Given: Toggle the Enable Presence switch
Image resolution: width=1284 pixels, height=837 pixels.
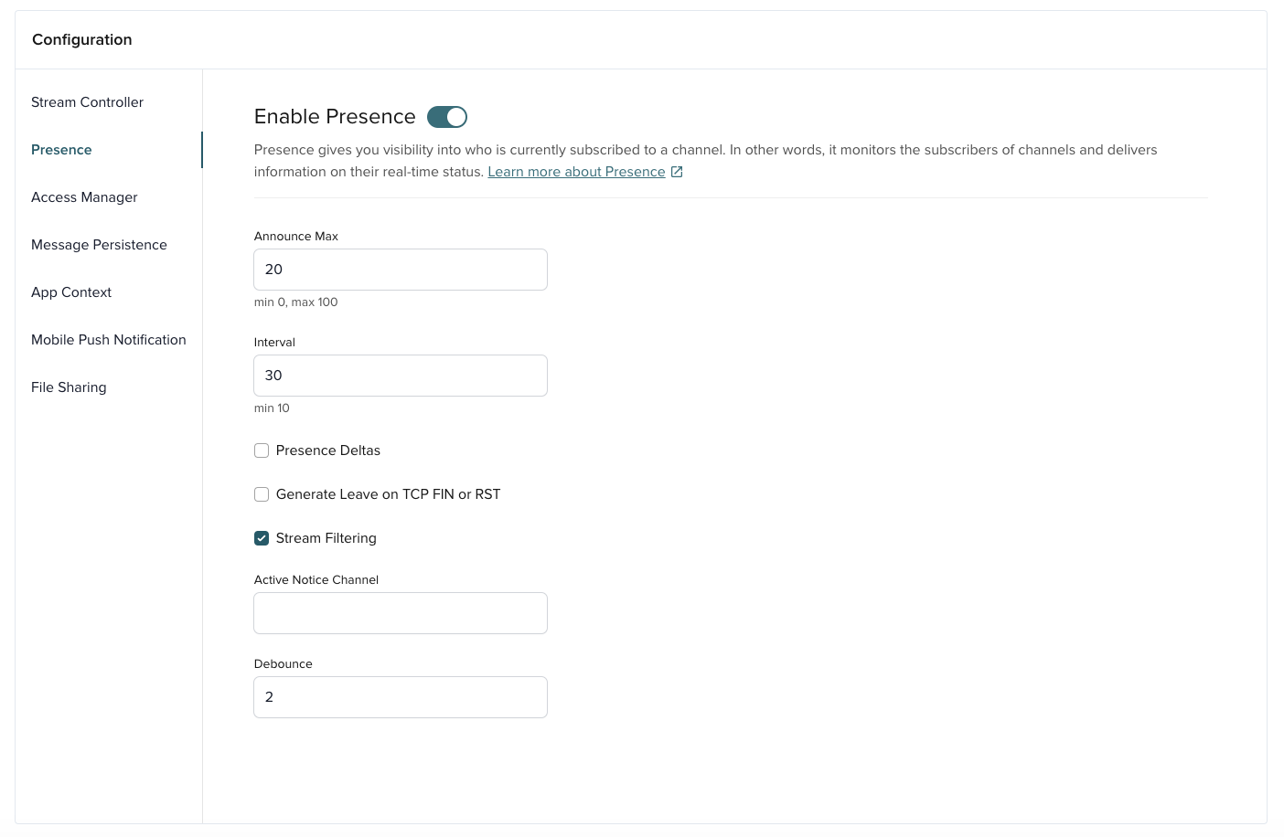Looking at the screenshot, I should click(447, 117).
